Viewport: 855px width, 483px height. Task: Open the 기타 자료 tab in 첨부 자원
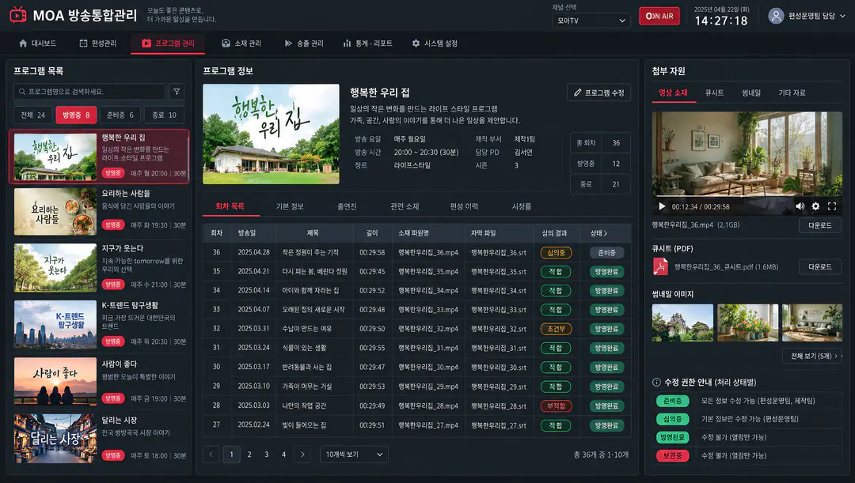792,92
